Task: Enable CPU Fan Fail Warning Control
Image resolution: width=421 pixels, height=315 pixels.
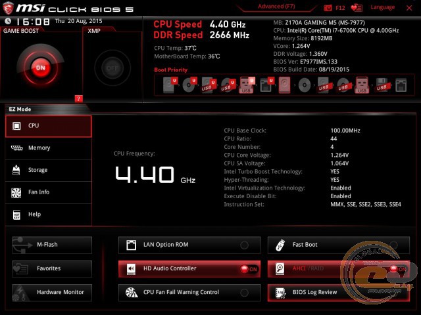Action: pos(244,293)
